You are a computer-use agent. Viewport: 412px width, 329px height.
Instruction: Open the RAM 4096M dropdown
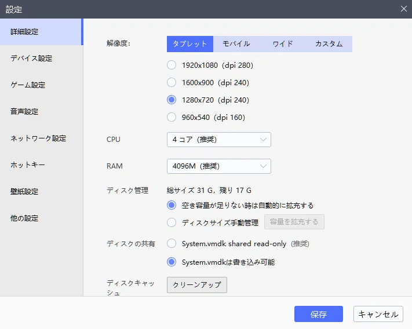219,166
